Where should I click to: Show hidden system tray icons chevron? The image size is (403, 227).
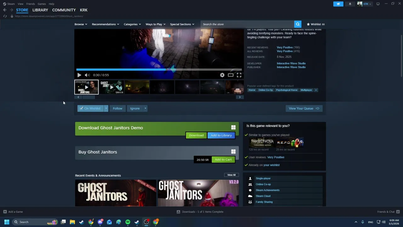coord(356,222)
